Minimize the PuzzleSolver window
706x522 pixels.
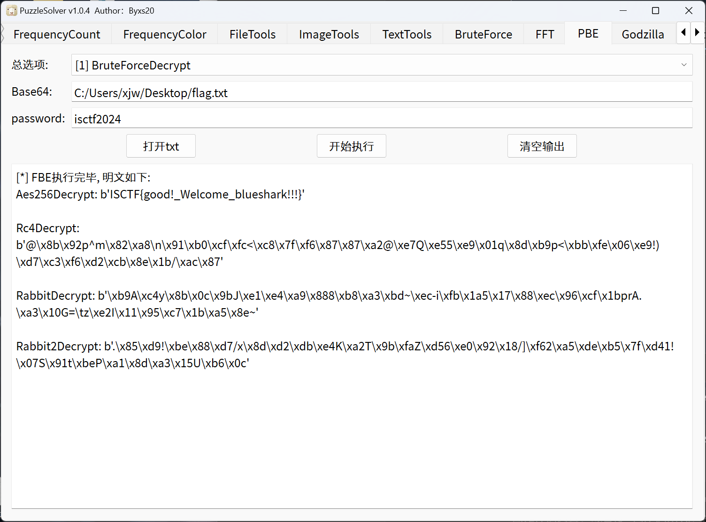[623, 10]
